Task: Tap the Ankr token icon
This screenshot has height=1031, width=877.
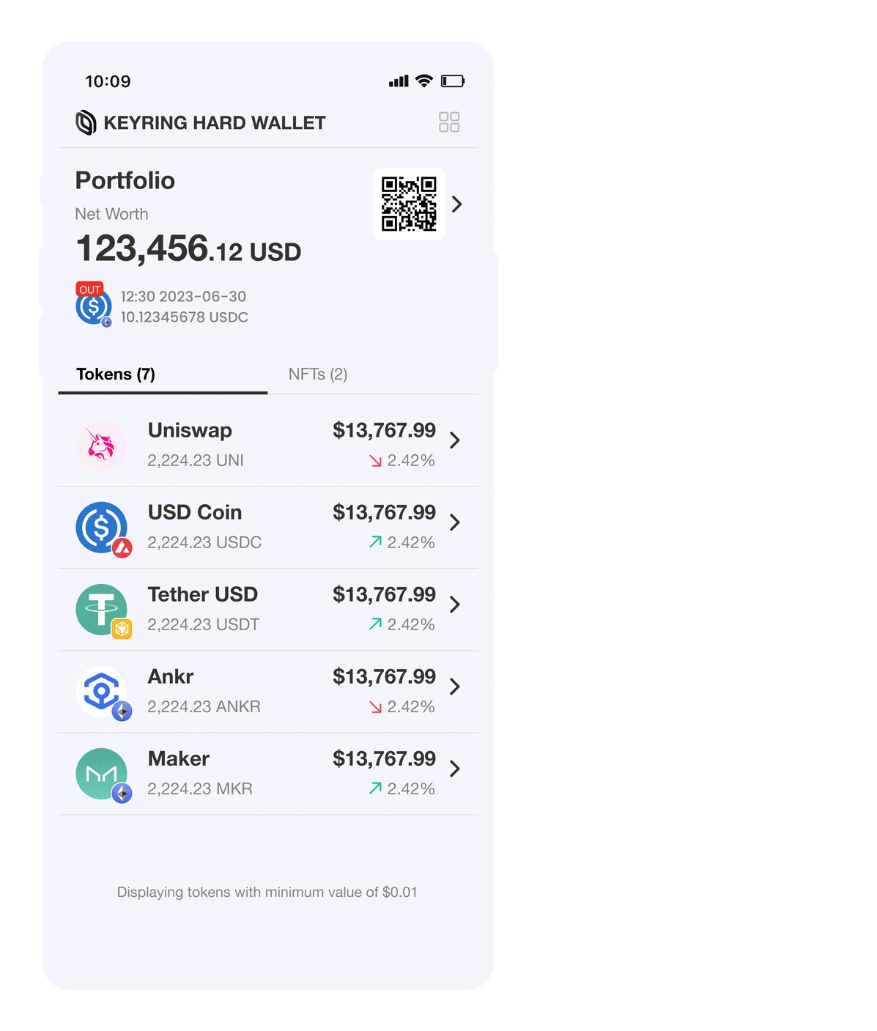Action: [101, 691]
